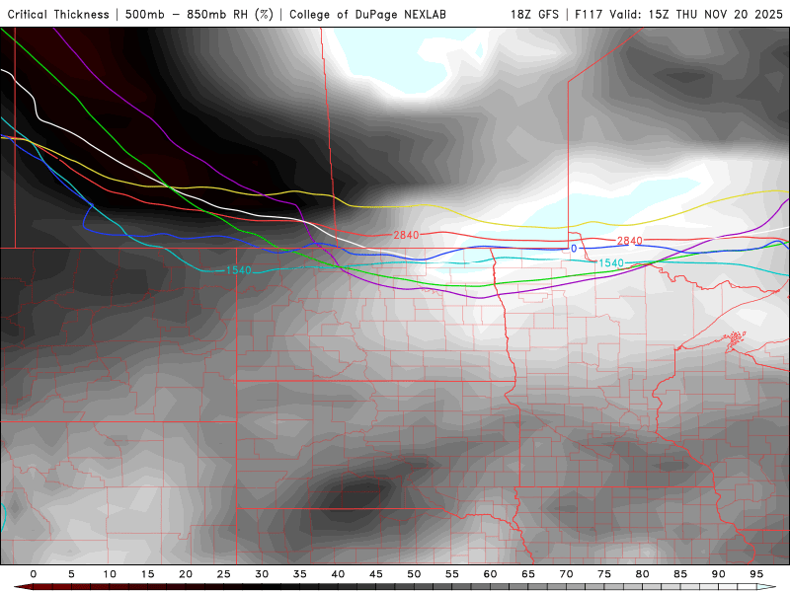Click the "Critical Thickness" title text

coord(58,15)
